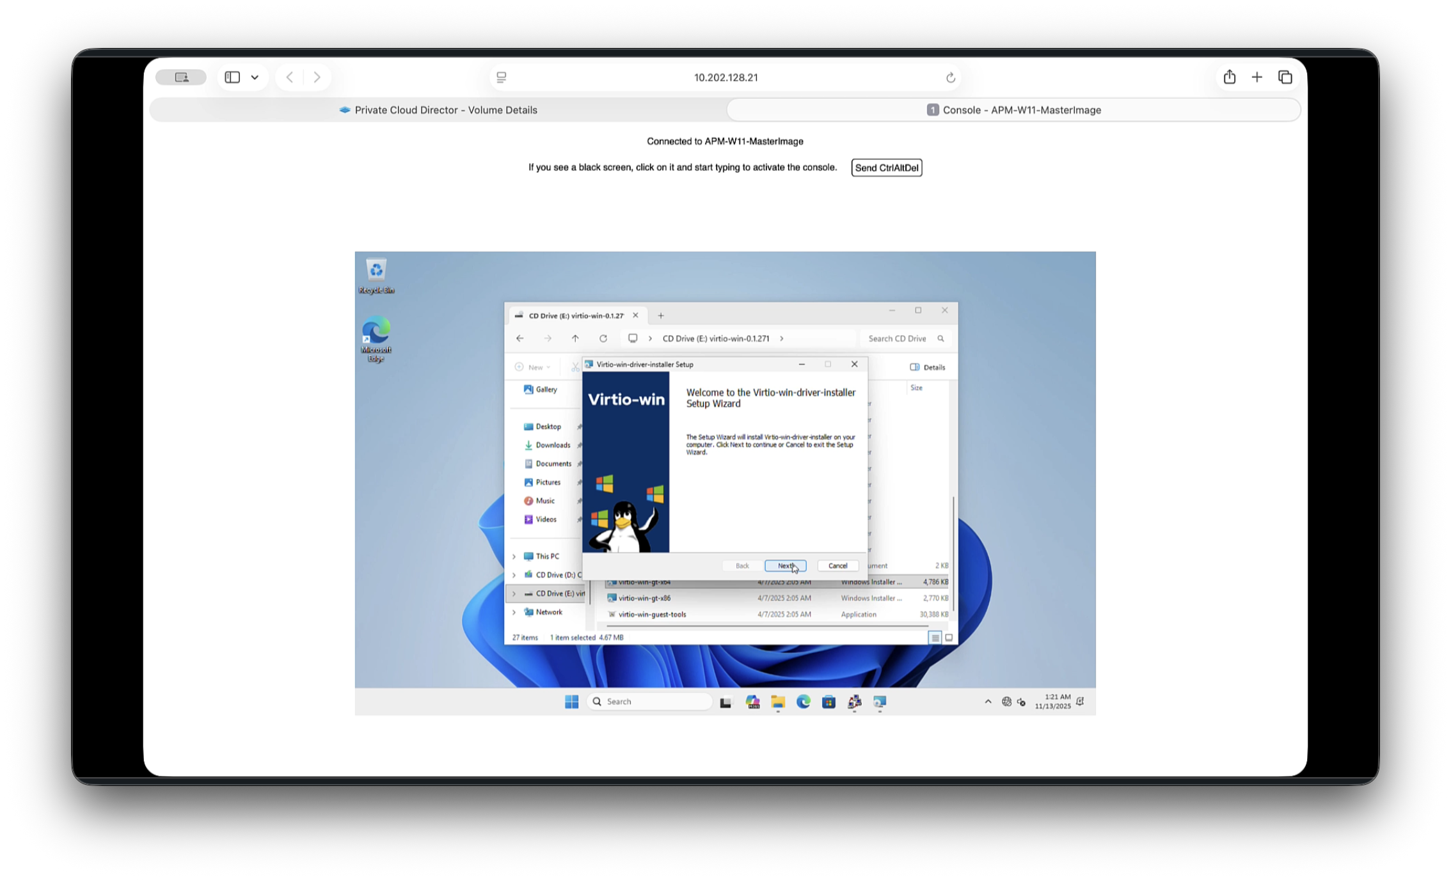Click the installer taskbar icon
The height and width of the screenshot is (880, 1451).
coord(880,702)
